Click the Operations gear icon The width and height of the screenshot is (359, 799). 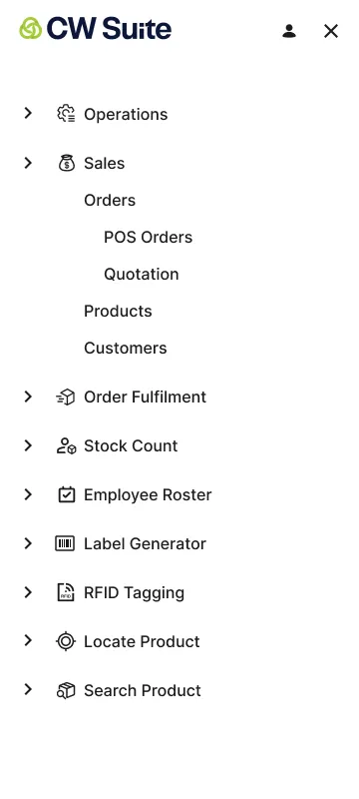[x=66, y=114]
